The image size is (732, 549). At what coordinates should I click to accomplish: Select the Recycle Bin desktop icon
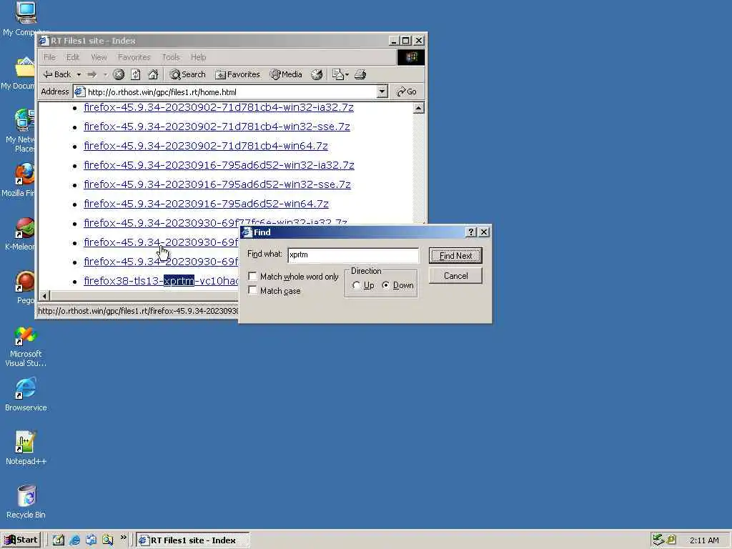[26, 502]
